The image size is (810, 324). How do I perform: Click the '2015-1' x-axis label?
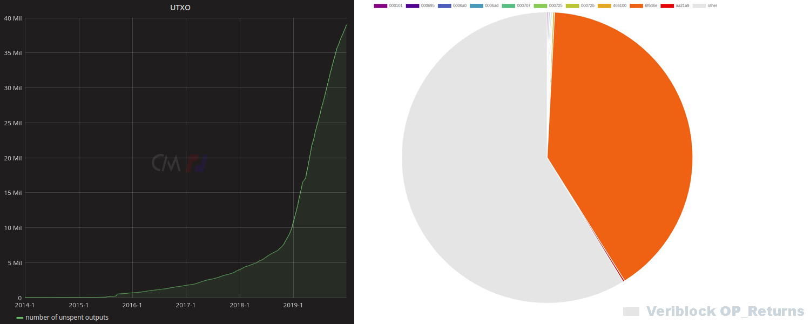79,305
